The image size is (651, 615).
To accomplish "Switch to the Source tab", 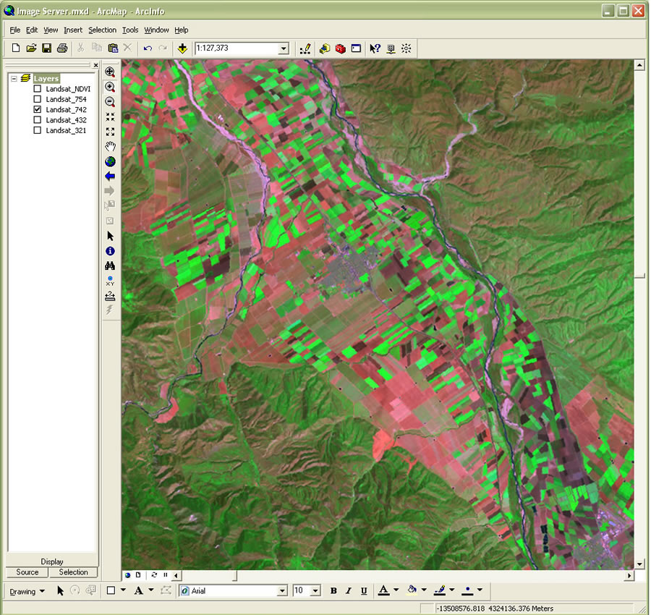I will (27, 572).
